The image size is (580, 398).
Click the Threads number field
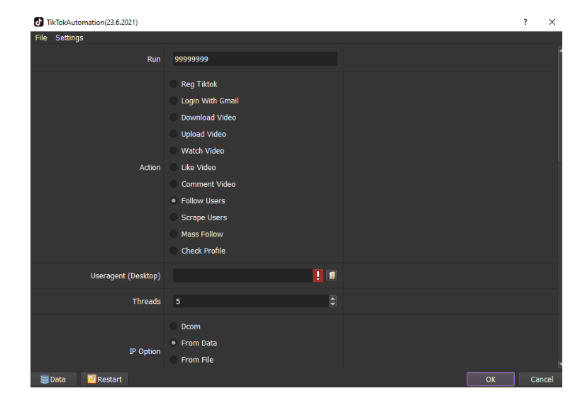pos(251,301)
